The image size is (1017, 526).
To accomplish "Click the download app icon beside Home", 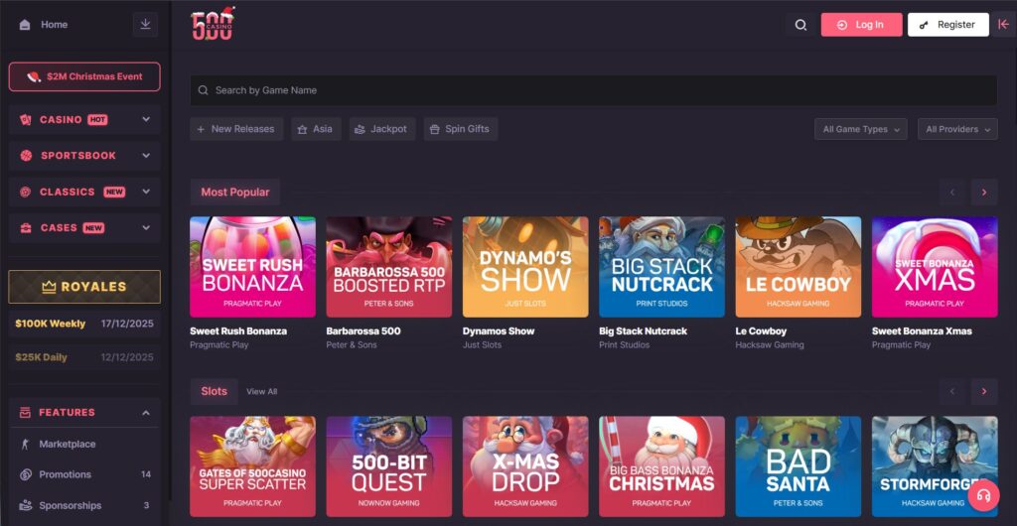I will 146,24.
